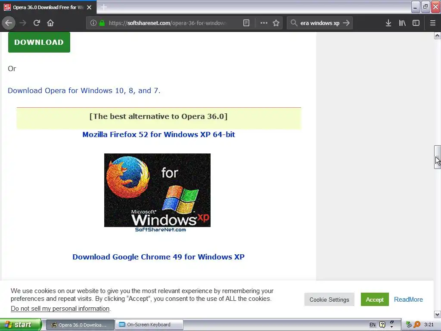Click the softsharenet favicon on the tab
The width and height of the screenshot is (441, 331).
[x=7, y=7]
